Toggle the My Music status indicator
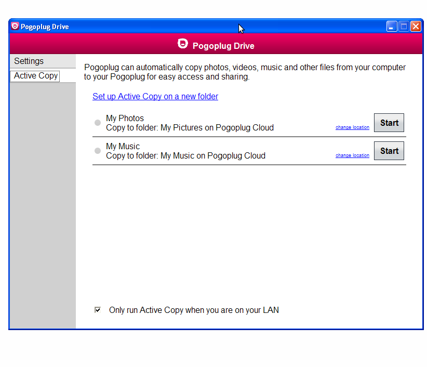This screenshot has height=367, width=427. [98, 151]
